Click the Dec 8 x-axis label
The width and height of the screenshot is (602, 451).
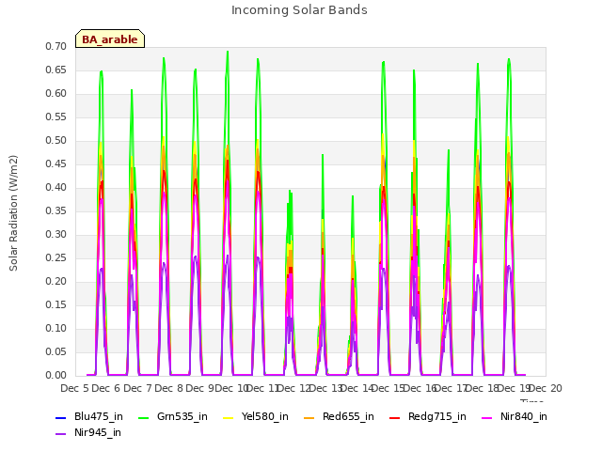pyautogui.click(x=169, y=388)
